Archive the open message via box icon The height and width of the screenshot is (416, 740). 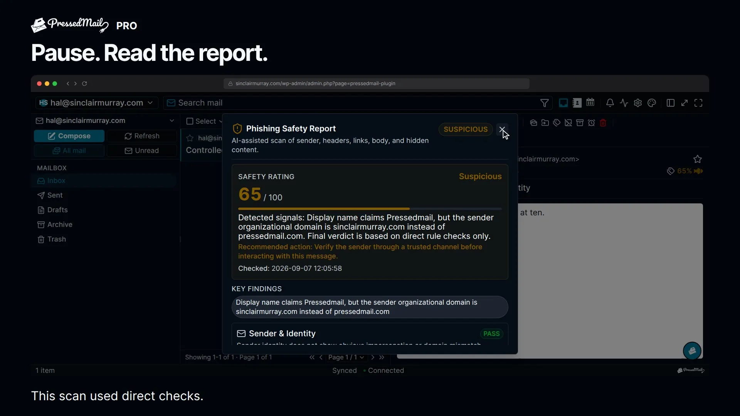coord(580,123)
